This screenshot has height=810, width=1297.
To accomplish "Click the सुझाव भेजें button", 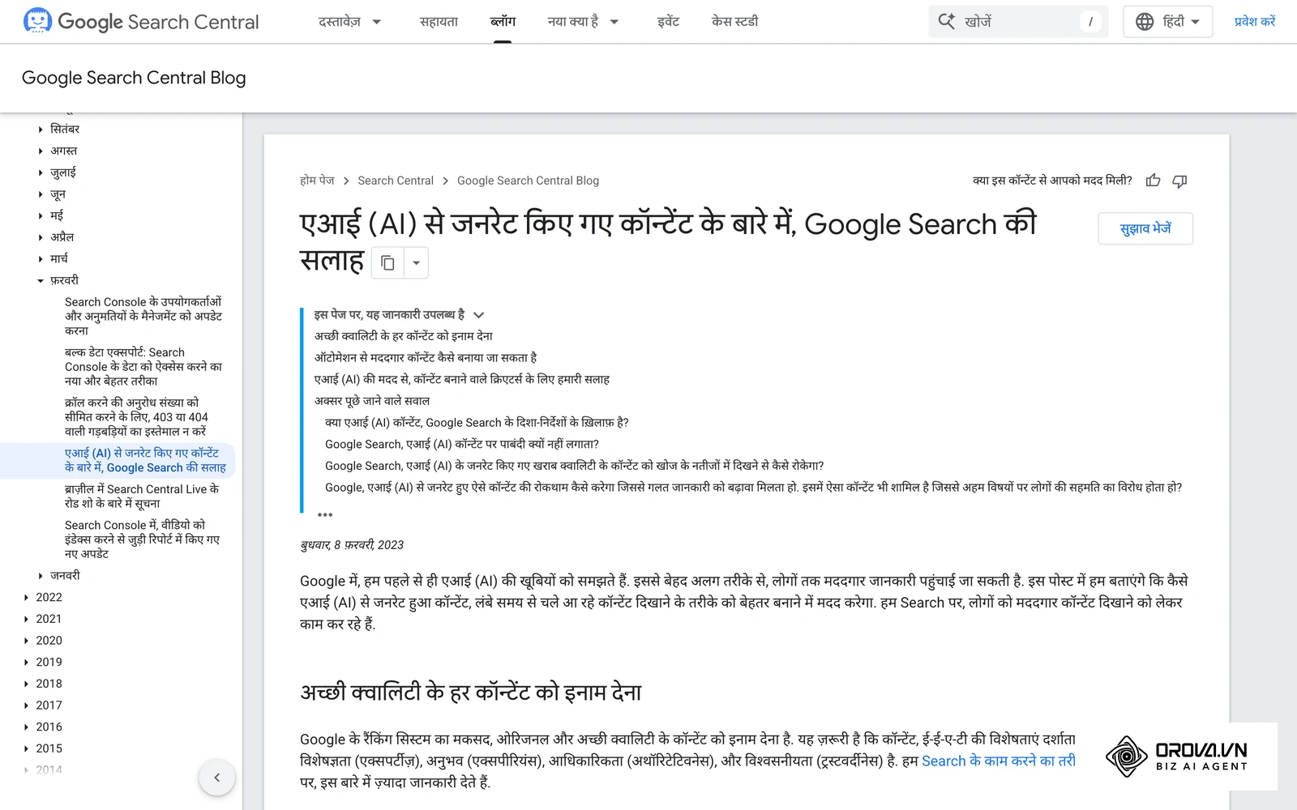I will [x=1145, y=228].
